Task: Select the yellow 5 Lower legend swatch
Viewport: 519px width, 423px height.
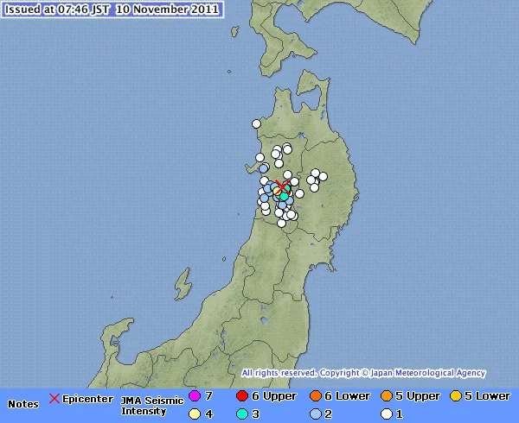Action: coord(456,395)
